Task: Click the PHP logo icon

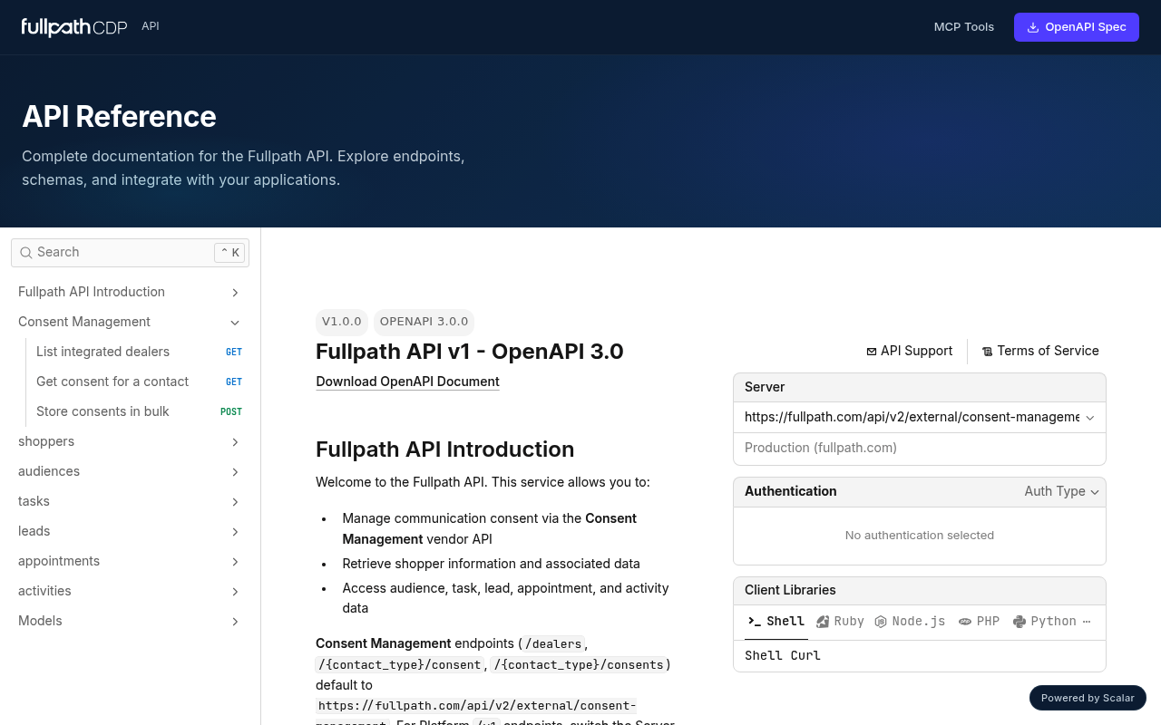Action: 965,622
